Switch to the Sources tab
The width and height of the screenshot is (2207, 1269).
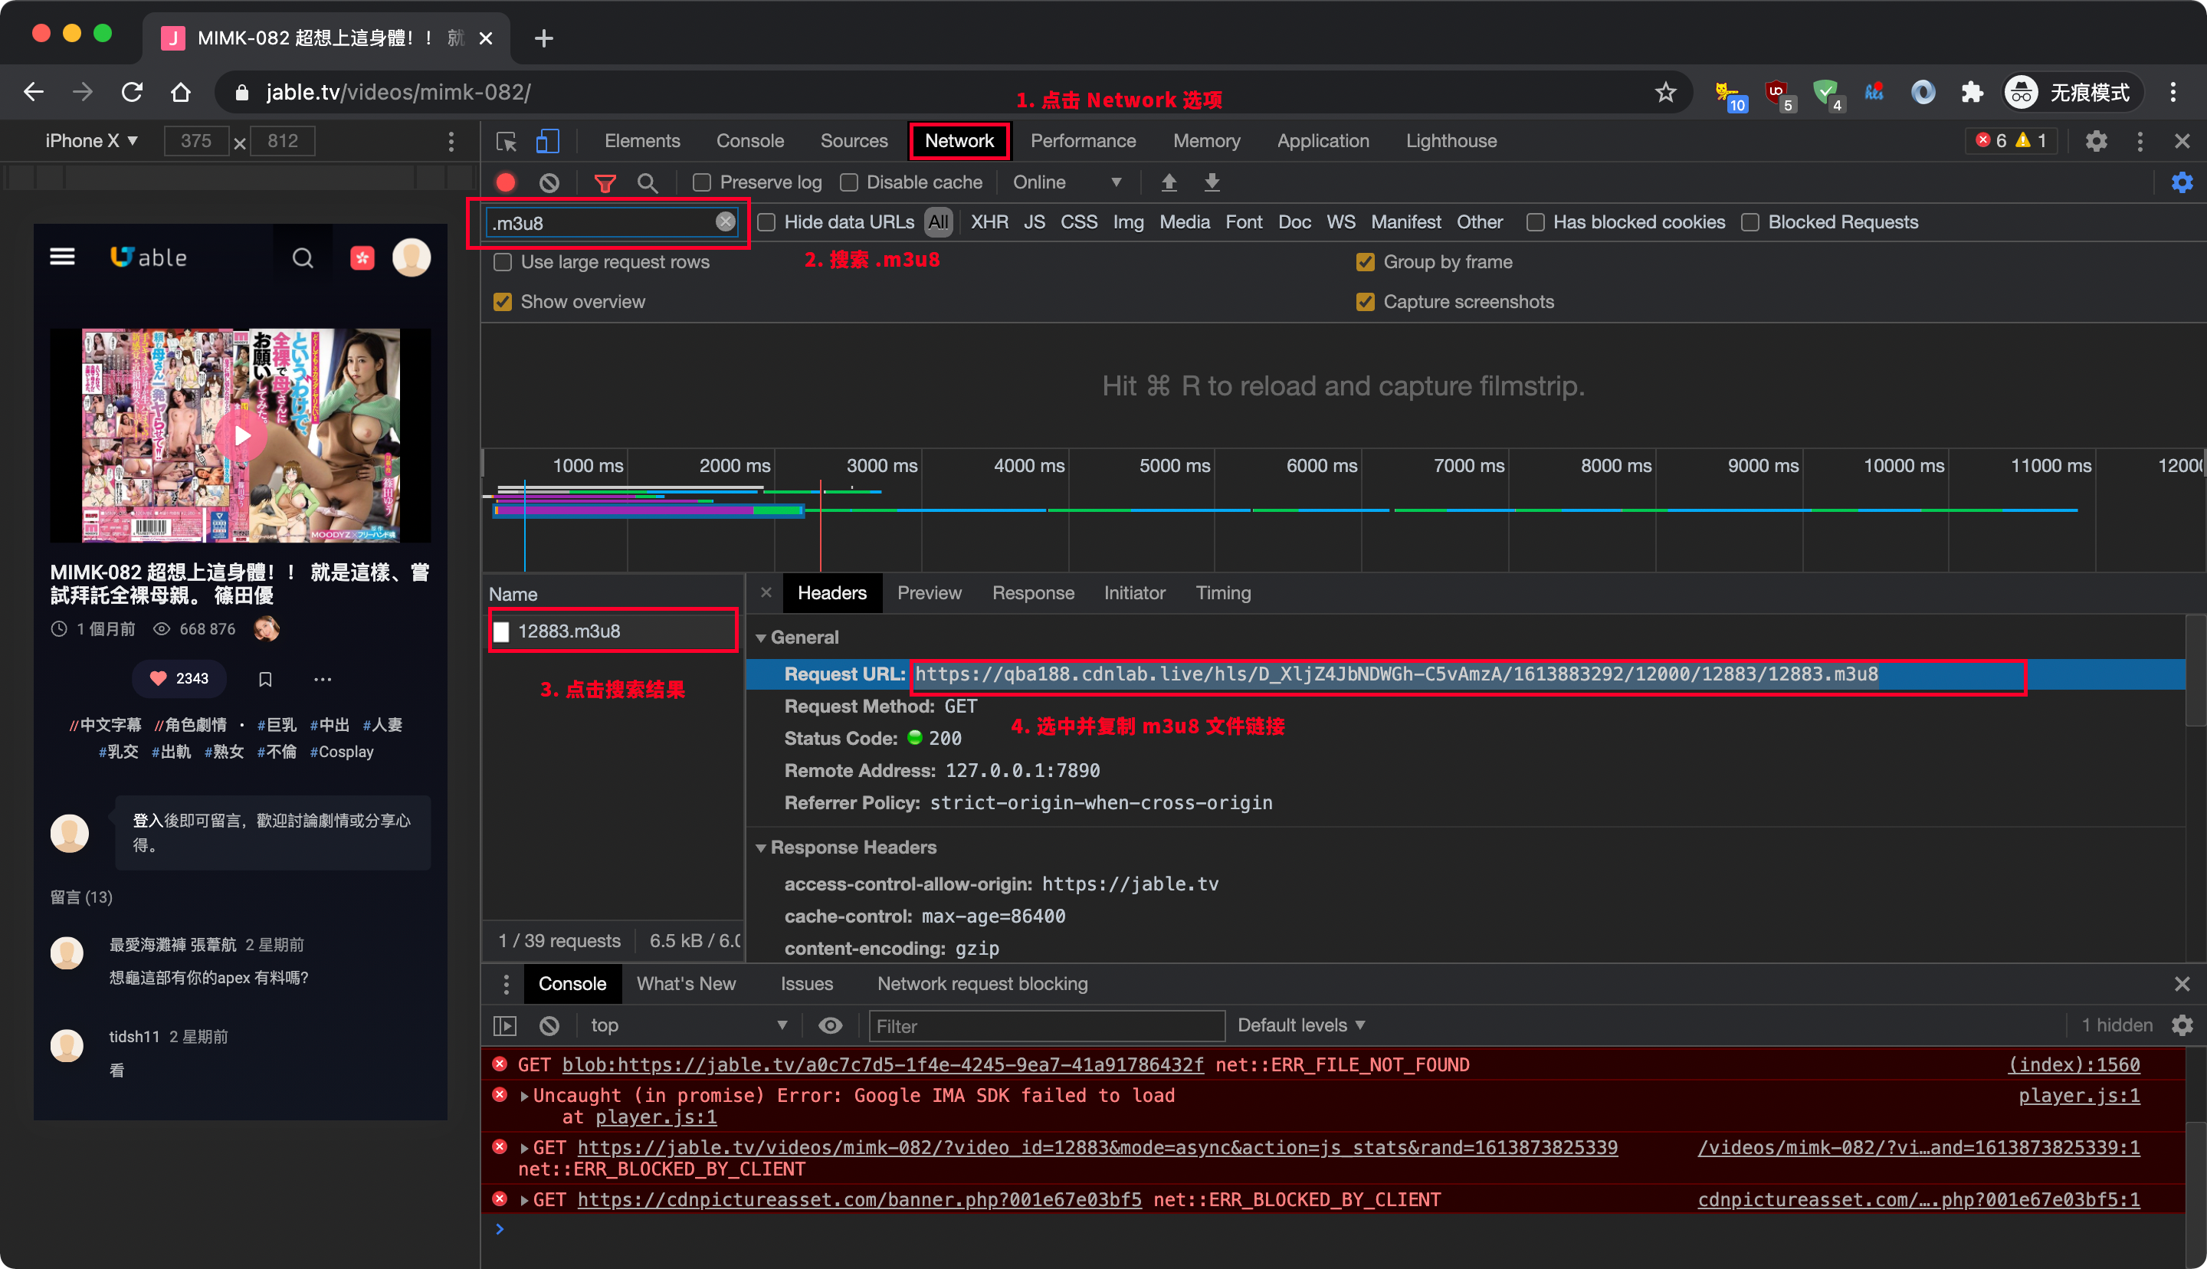pyautogui.click(x=854, y=141)
